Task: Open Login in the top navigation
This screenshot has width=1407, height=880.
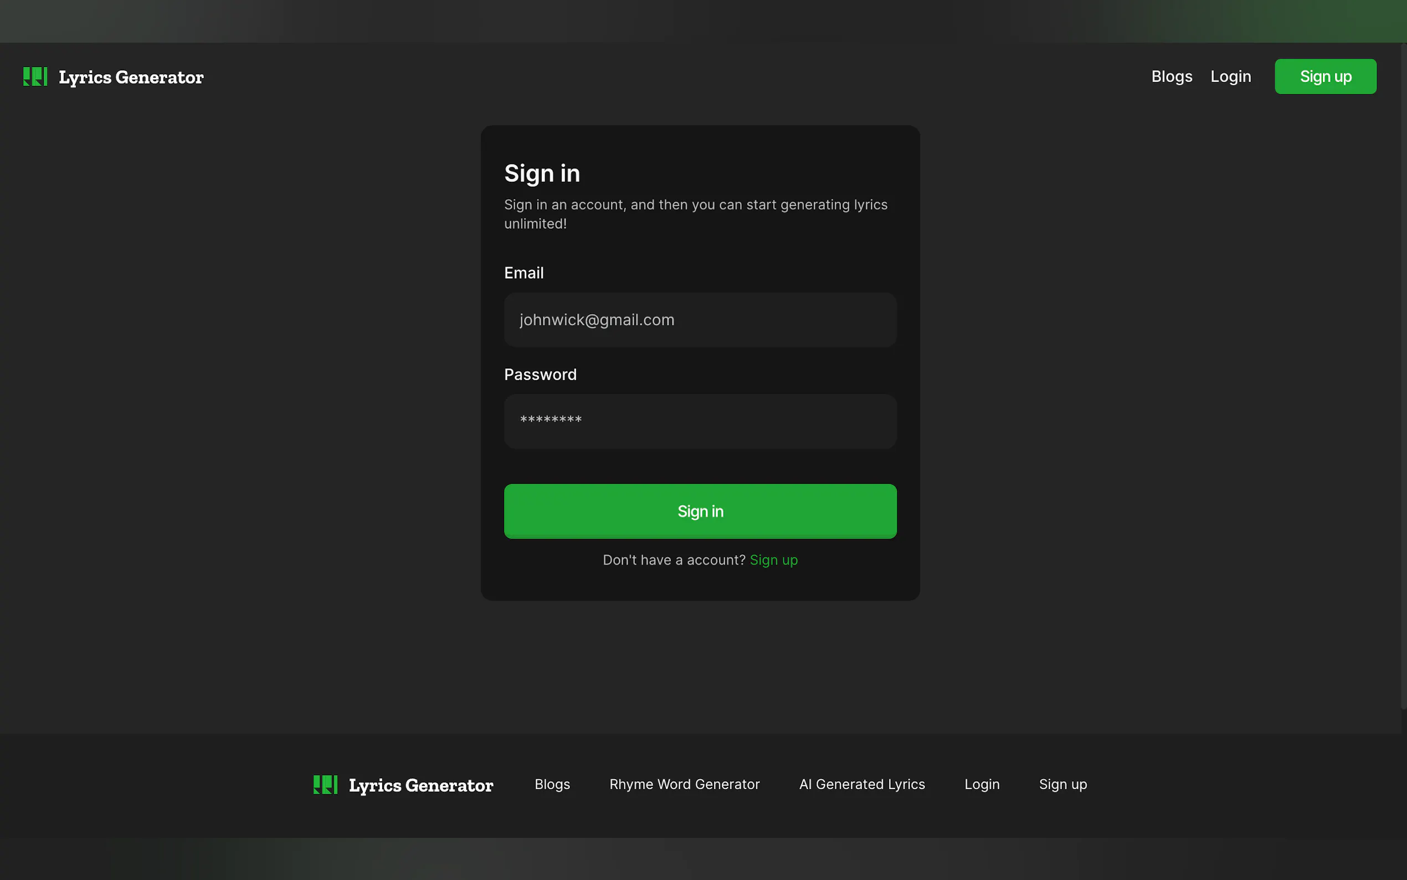Action: pyautogui.click(x=1230, y=76)
